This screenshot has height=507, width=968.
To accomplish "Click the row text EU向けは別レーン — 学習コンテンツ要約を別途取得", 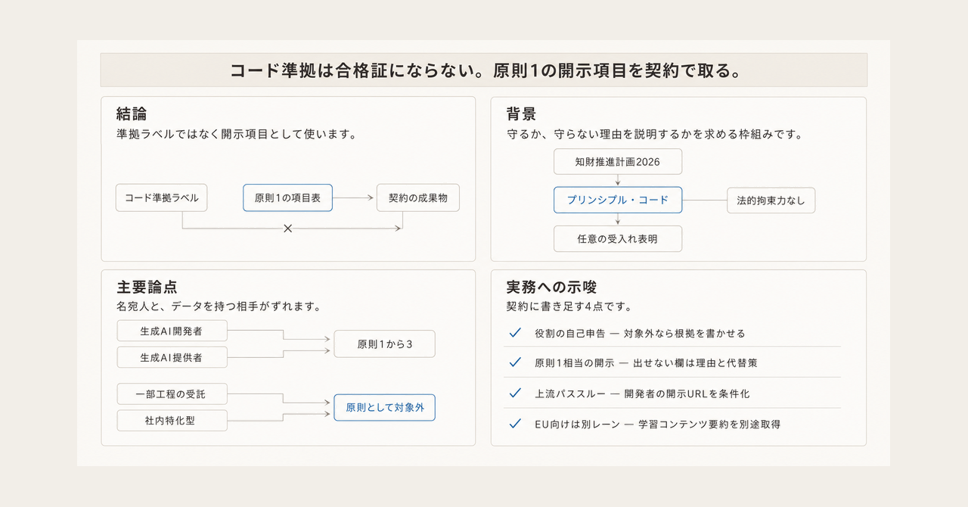I will click(657, 424).
